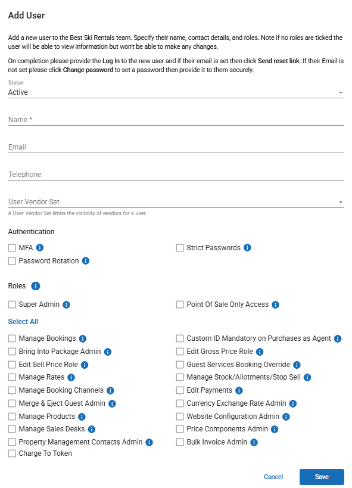Click the info icon next to MFA

coord(40,248)
